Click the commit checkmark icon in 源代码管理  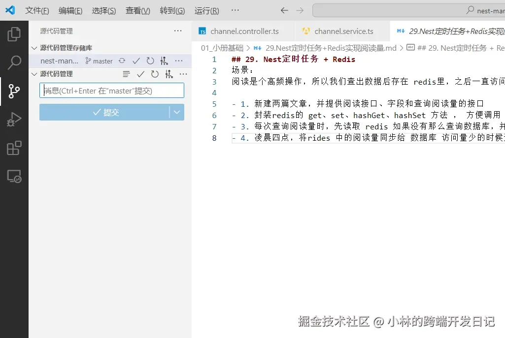point(141,74)
